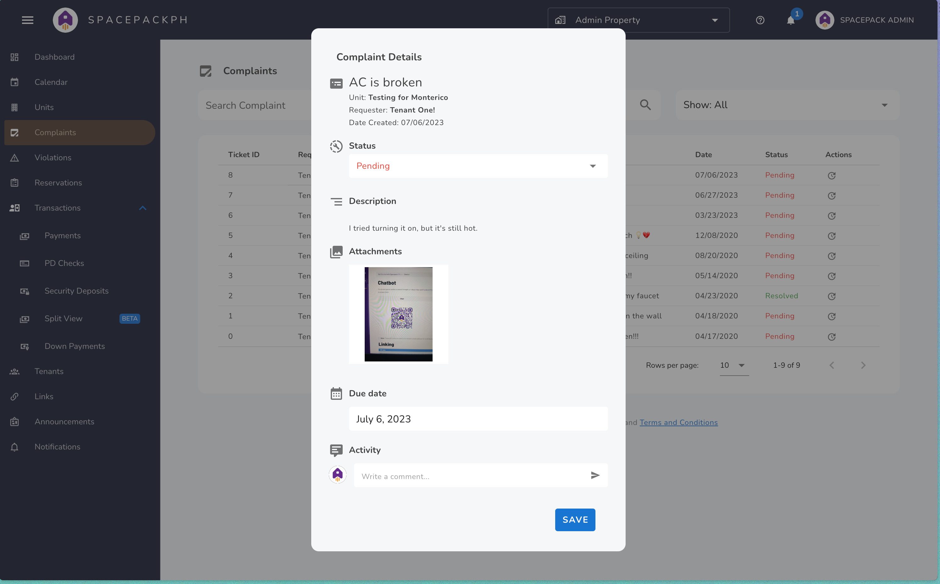The width and height of the screenshot is (940, 584).
Task: Click update status icon for 03/23/2023 row
Action: coord(832,216)
